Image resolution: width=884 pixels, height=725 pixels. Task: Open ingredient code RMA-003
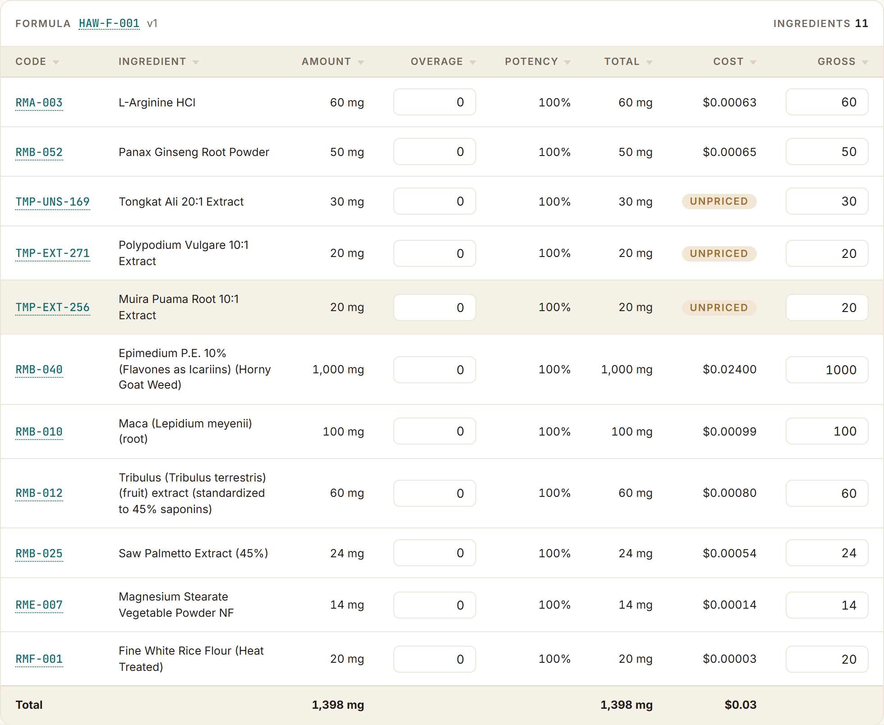tap(39, 103)
